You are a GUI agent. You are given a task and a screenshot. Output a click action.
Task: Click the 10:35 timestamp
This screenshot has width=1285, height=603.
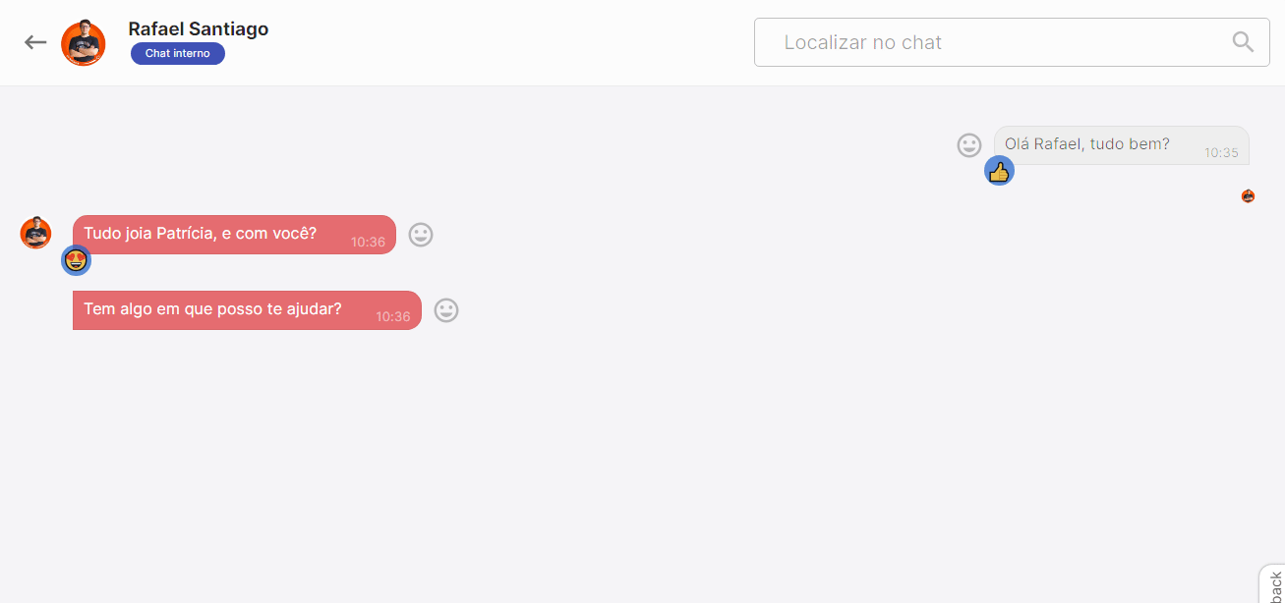1221,153
